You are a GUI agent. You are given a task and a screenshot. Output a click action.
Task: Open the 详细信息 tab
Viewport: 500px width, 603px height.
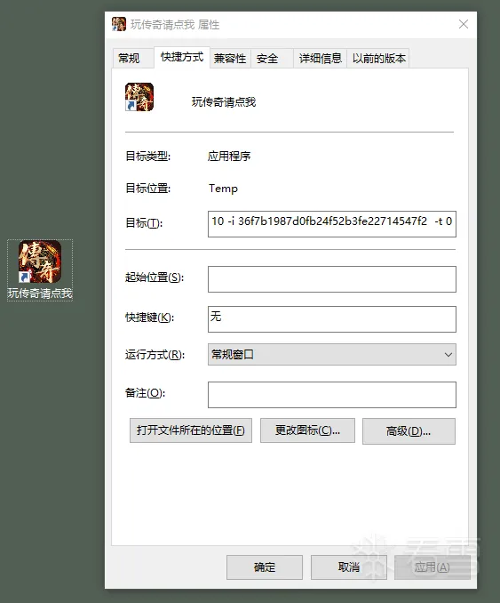321,59
